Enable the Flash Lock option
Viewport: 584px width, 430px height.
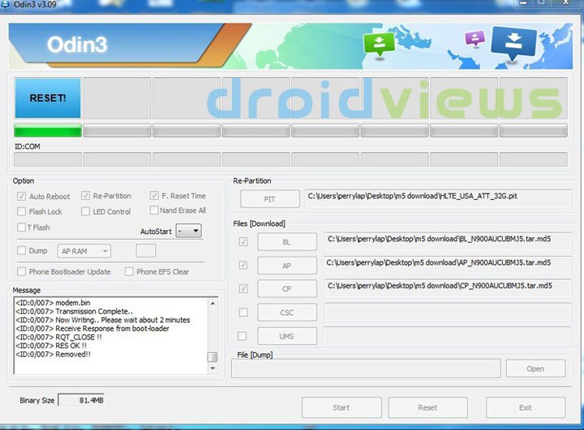21,211
